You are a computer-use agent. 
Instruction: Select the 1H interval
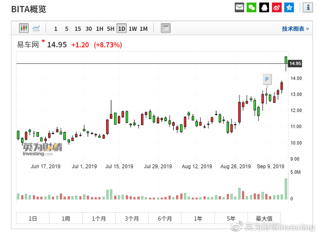pyautogui.click(x=100, y=29)
